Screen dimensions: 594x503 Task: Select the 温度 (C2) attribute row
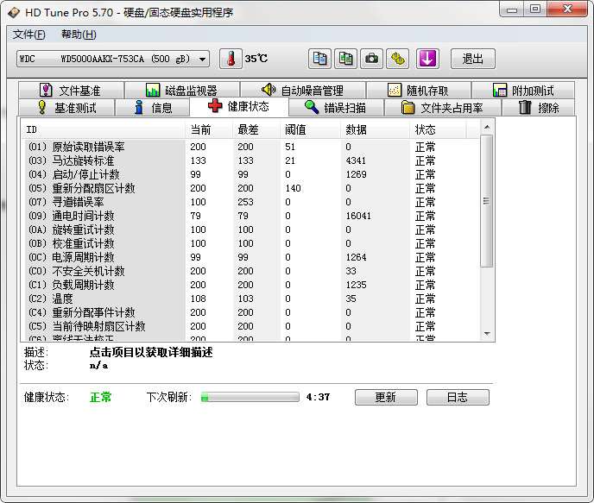point(104,299)
